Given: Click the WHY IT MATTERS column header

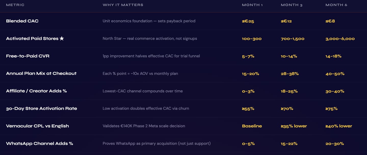Looking at the screenshot, I should pyautogui.click(x=123, y=5).
